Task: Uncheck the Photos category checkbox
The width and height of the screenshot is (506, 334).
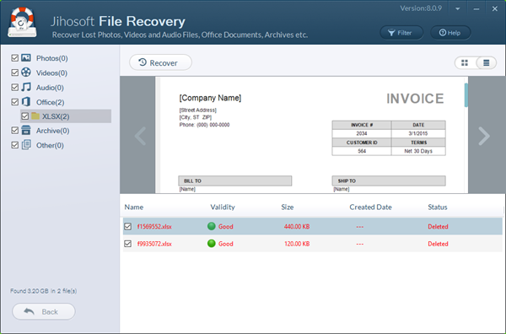Action: tap(15, 58)
